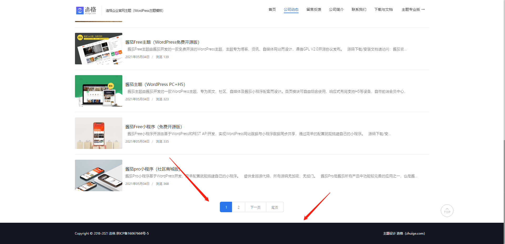Open 酱茄Free主题 article thumbnail
This screenshot has height=244, width=505.
99,49
